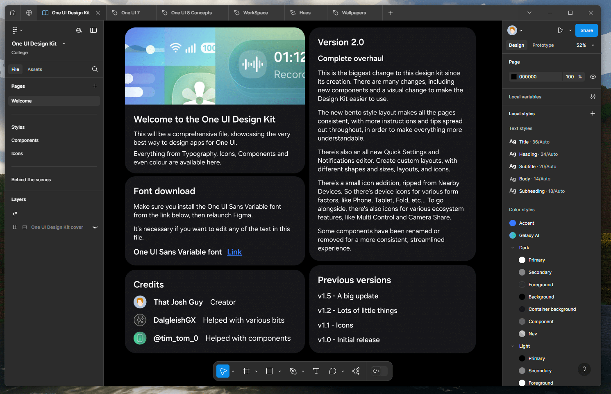
Task: Add a new page with plus icon
Action: click(95, 86)
